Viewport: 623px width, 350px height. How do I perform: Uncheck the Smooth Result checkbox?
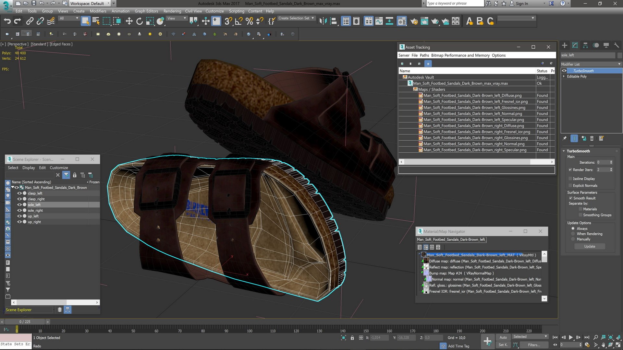[x=571, y=198]
